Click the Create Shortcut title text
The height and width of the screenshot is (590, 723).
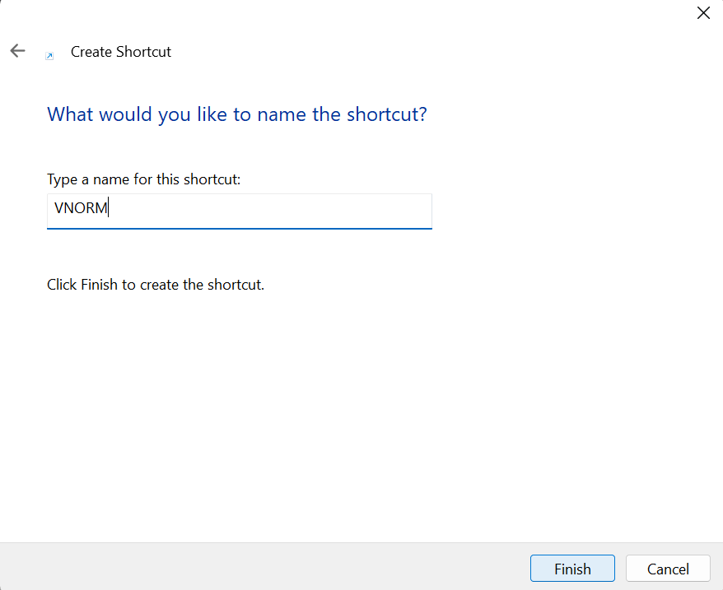tap(121, 52)
